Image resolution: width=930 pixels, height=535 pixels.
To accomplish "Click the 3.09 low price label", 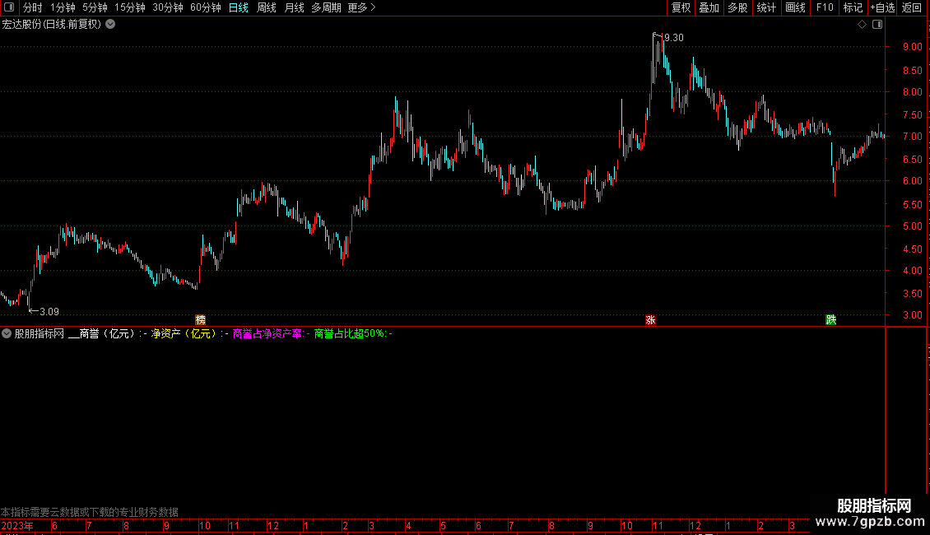I will point(49,312).
